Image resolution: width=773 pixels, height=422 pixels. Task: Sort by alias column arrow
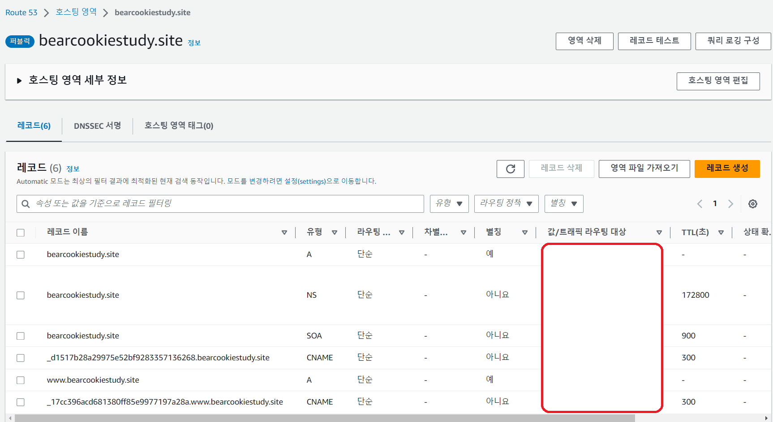click(x=524, y=232)
